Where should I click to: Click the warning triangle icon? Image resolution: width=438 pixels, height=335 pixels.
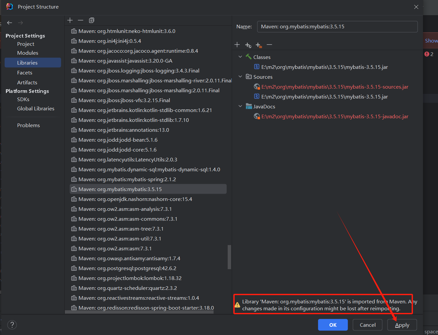(x=237, y=305)
